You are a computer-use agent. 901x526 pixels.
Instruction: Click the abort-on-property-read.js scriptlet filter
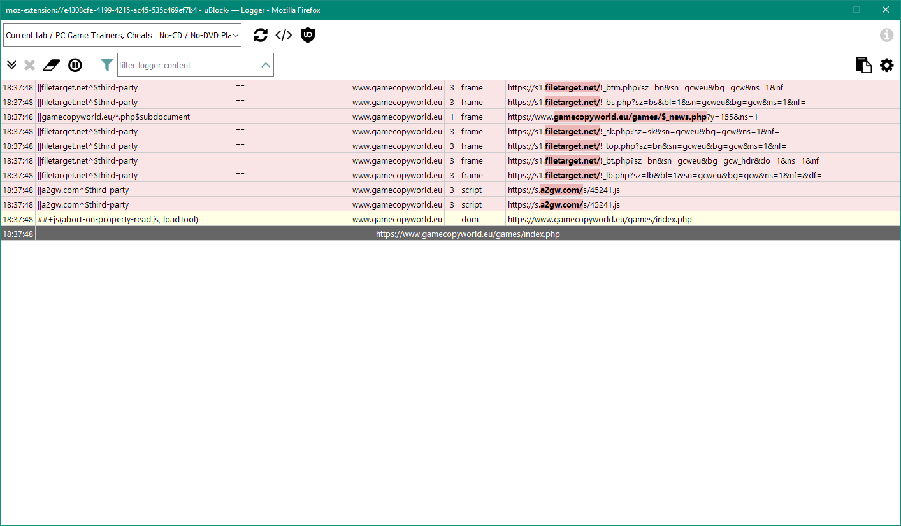(118, 219)
